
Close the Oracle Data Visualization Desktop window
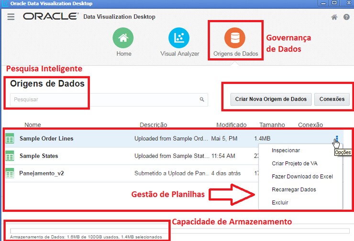tap(348, 3)
